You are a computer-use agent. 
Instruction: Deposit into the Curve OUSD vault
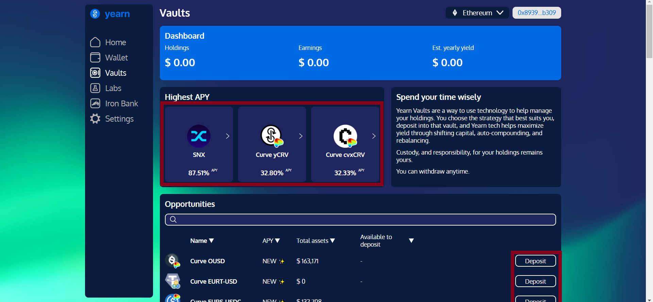[x=536, y=261]
